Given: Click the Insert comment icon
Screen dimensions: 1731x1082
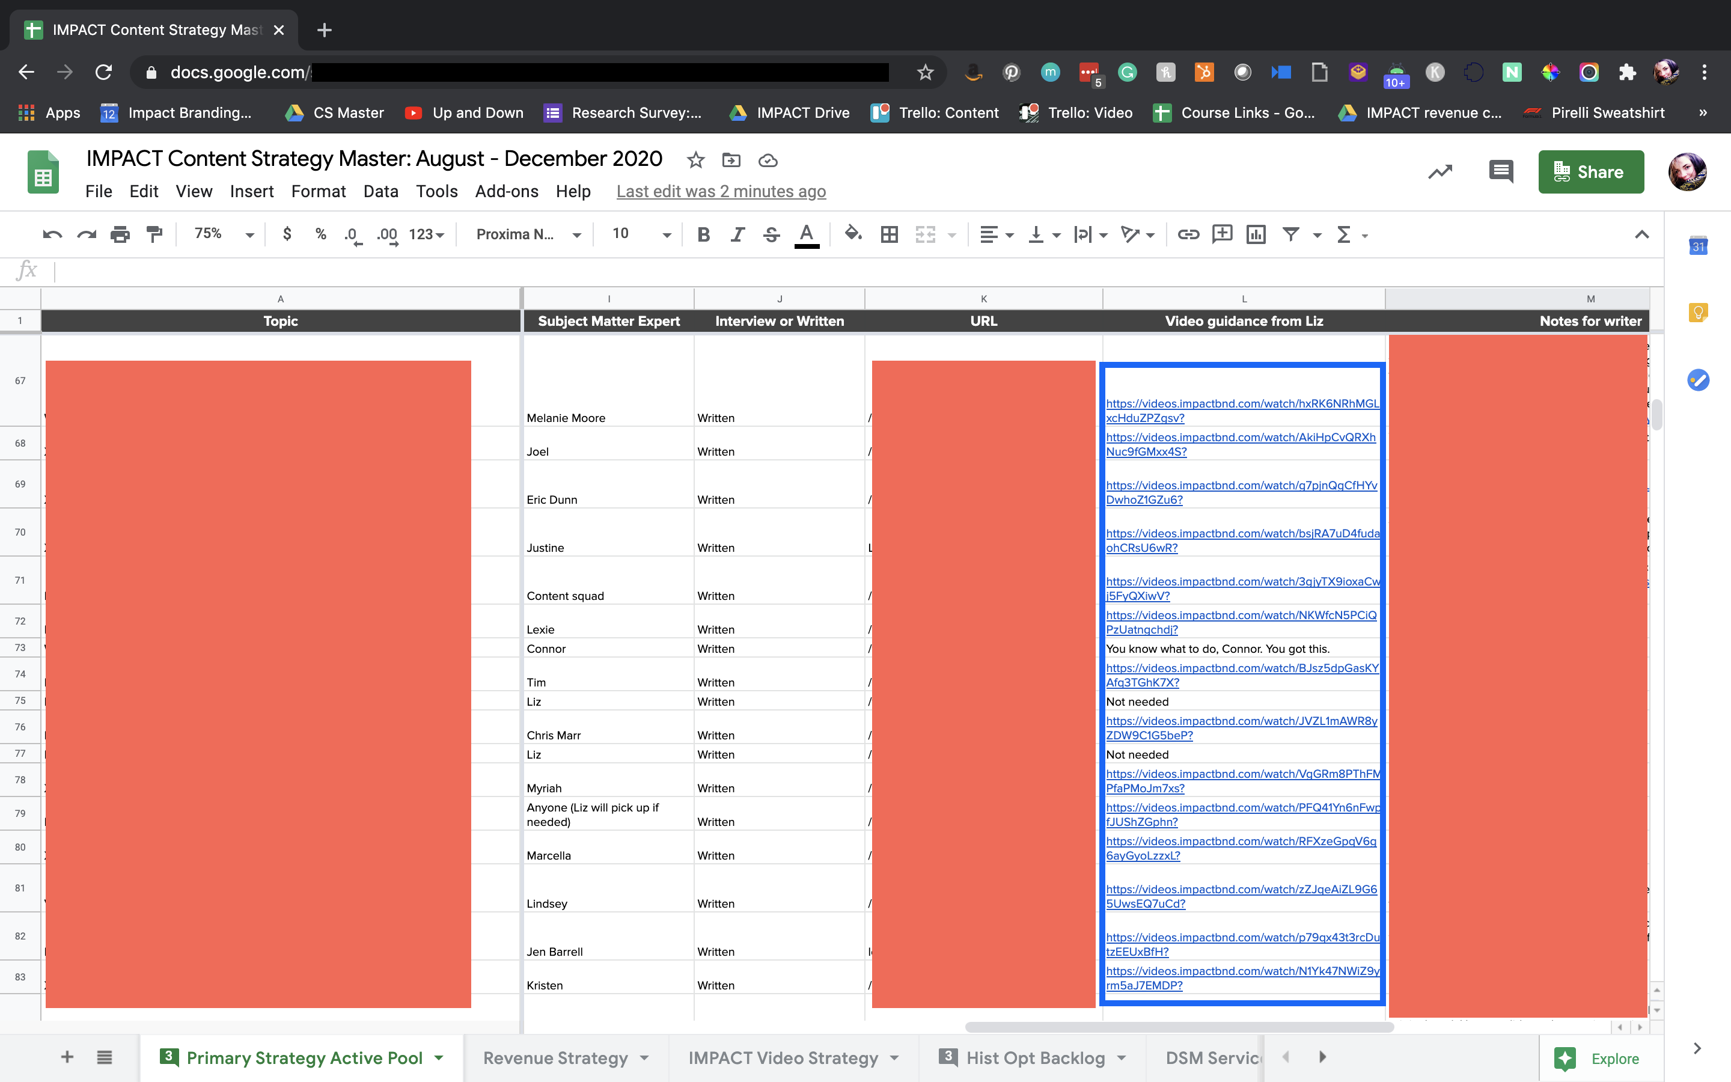Looking at the screenshot, I should pos(1223,233).
